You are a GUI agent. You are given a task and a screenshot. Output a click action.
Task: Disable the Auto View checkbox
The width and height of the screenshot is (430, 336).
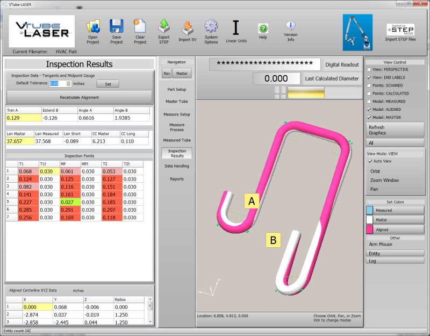(x=370, y=161)
